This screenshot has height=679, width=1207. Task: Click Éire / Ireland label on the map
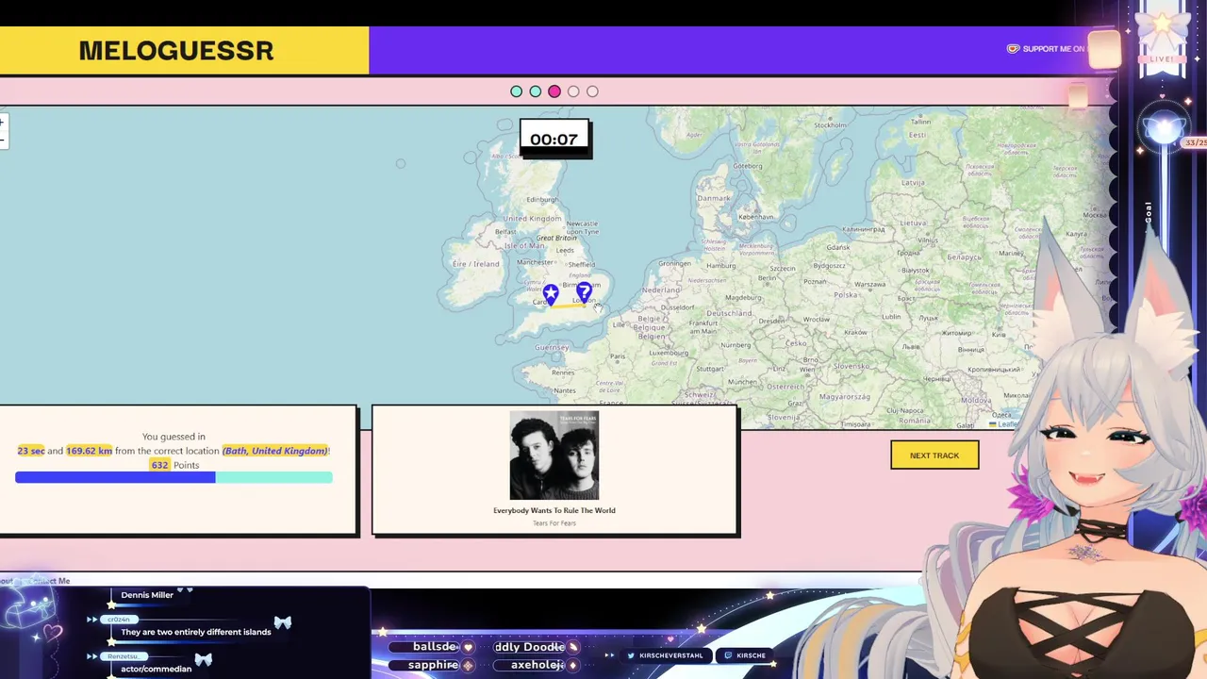(x=476, y=264)
